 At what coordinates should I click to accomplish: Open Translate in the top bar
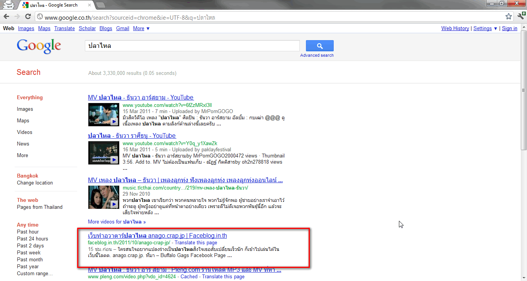(64, 29)
